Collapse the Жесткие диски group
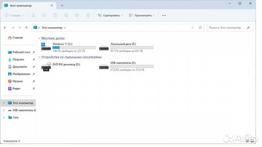The width and height of the screenshot is (262, 147). point(39,38)
